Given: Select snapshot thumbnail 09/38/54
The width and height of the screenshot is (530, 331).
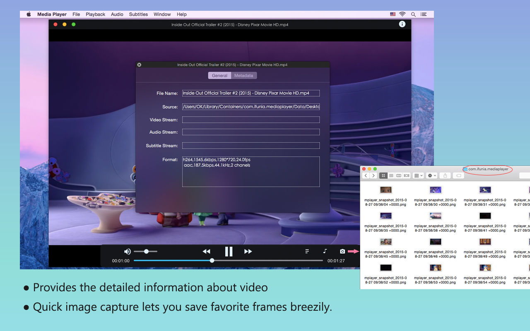Looking at the screenshot, I should pyautogui.click(x=485, y=268).
